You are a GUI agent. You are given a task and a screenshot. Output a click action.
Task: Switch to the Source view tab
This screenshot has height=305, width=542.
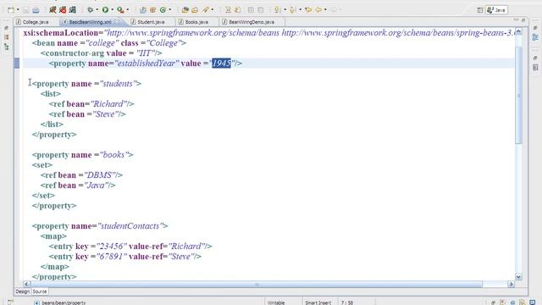(40, 291)
